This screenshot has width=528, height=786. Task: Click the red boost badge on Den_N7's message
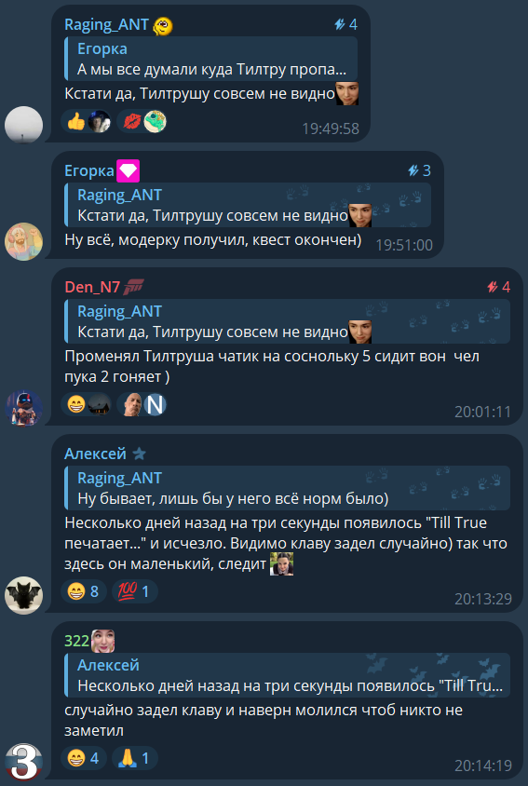(499, 287)
